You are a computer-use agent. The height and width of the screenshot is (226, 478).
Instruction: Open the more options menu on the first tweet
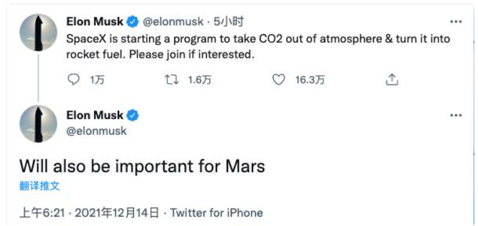click(x=456, y=22)
